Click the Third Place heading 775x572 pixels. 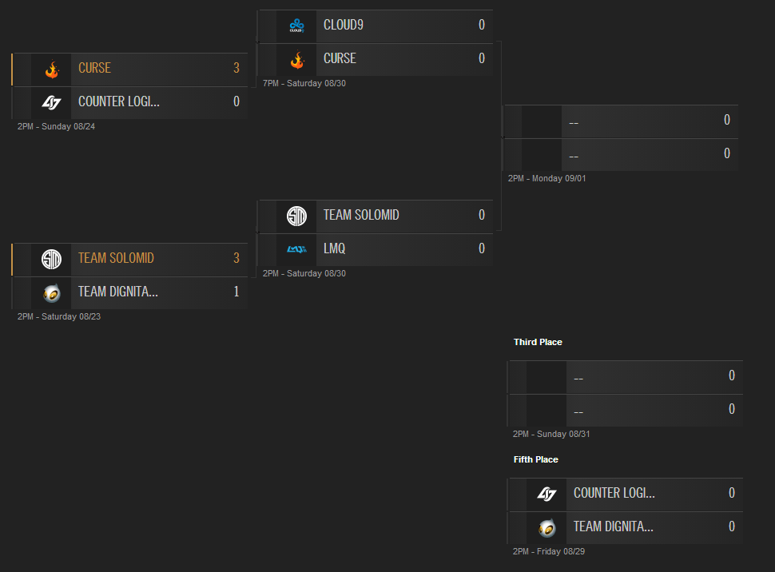538,342
